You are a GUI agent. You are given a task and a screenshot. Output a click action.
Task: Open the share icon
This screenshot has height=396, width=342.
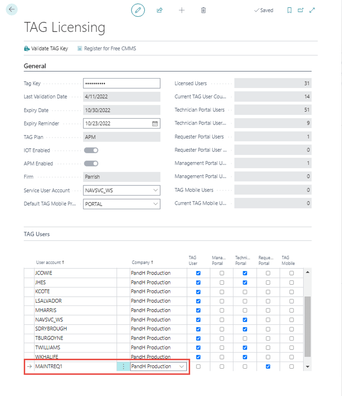[x=159, y=10]
